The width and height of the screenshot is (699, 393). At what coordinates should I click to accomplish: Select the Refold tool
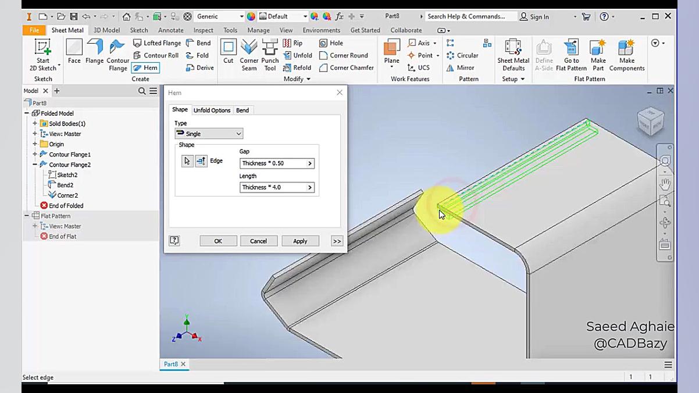point(297,67)
